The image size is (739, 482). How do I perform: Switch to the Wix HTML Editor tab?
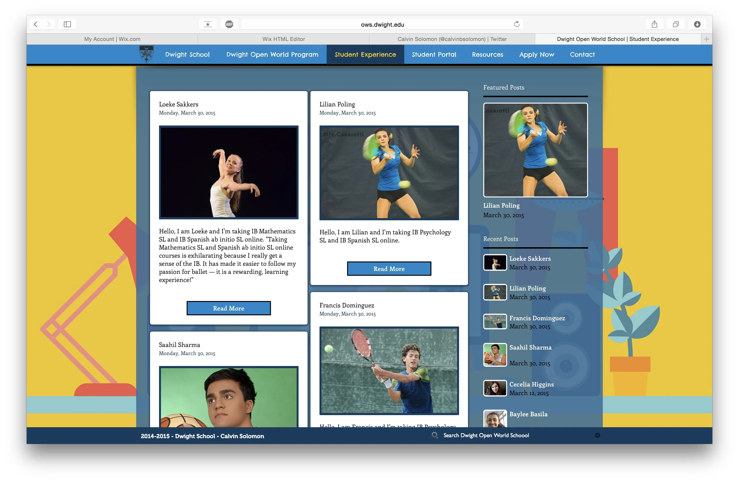pos(283,39)
